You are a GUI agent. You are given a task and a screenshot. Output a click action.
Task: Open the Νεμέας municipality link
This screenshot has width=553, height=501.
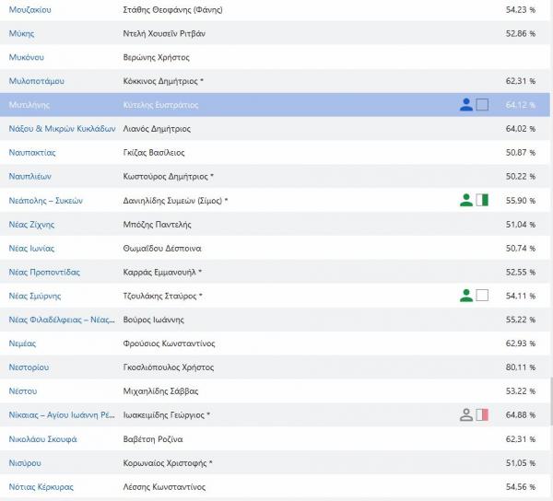tap(24, 344)
